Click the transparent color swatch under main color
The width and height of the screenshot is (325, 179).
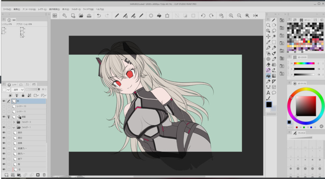pos(271,114)
